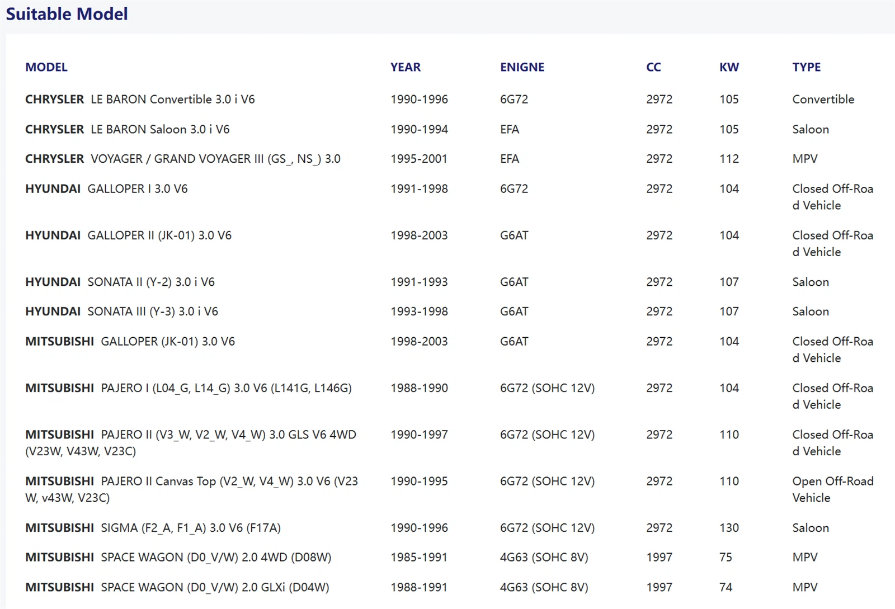Click MITSUBISHI PAJERO I model name
This screenshot has height=609, width=895.
coord(189,388)
